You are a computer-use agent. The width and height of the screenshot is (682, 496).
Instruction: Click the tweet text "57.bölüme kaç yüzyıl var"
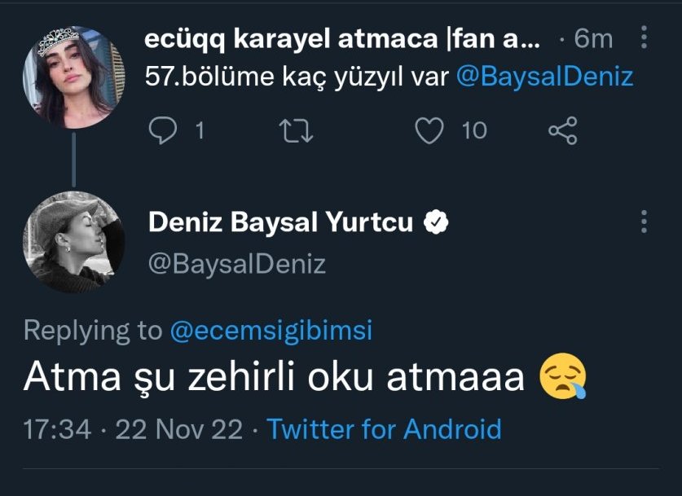296,77
